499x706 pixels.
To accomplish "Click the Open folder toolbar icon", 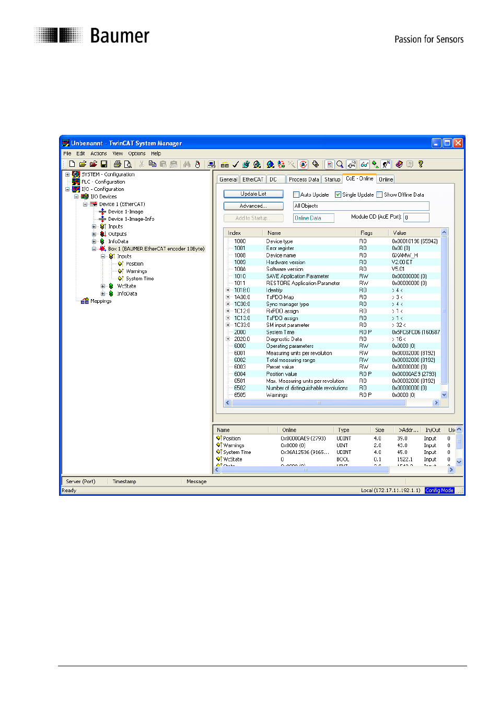I will (83, 164).
